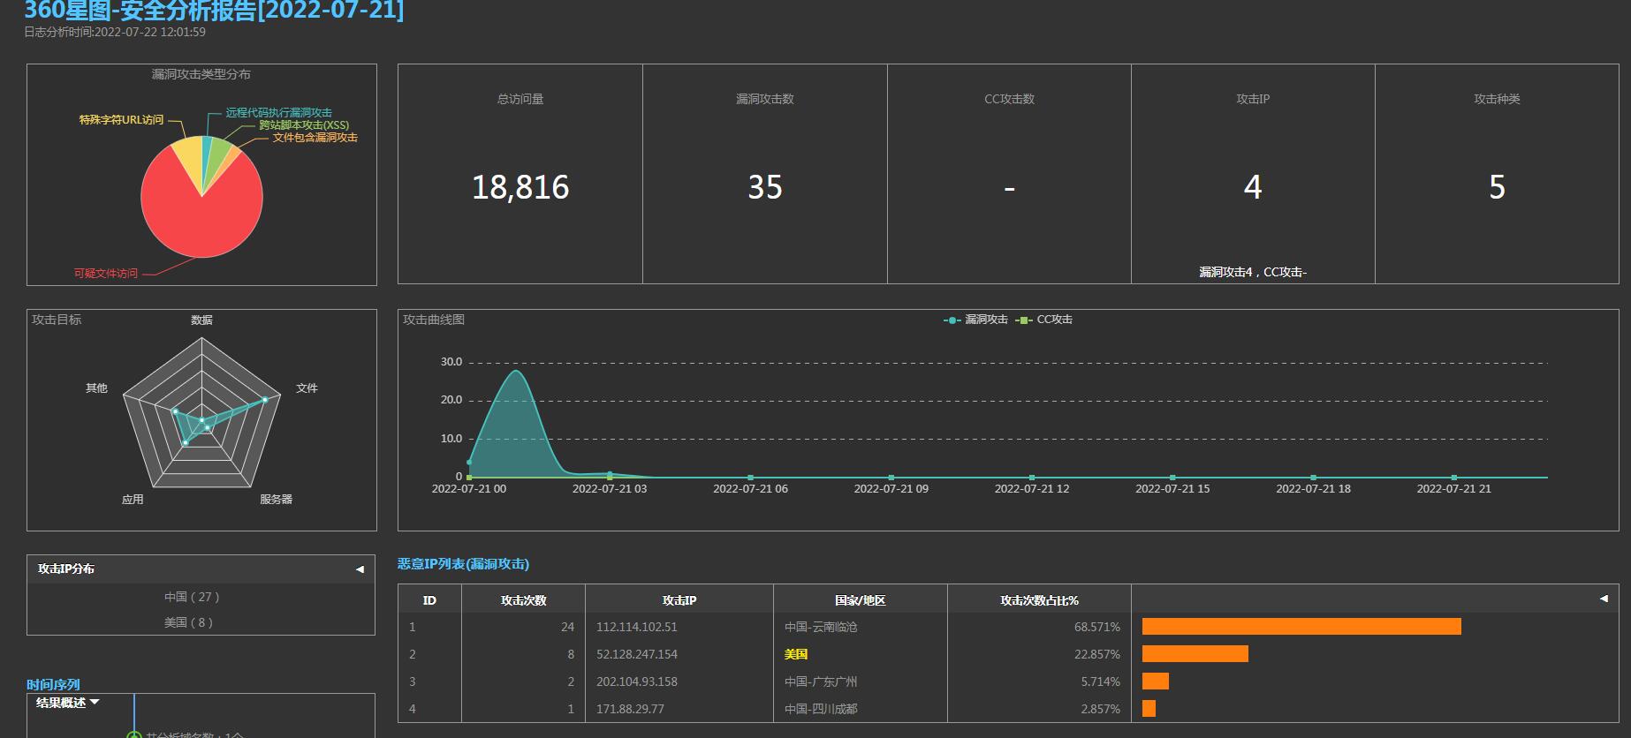Click the 漏洞攻击4，CC攻击- note
1631x738 pixels.
tap(1253, 272)
